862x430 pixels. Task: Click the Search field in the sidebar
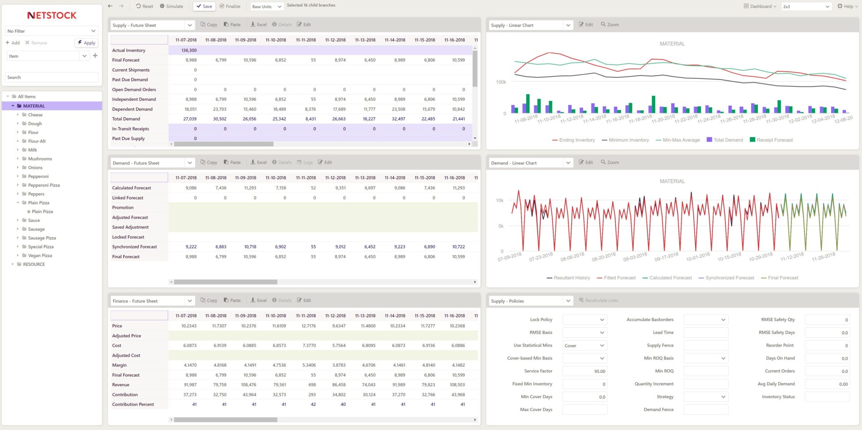pyautogui.click(x=52, y=77)
